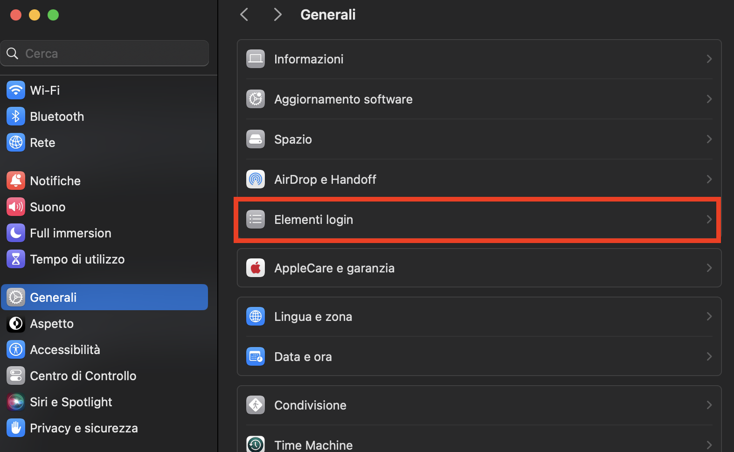Select the Tempo di utilizzo label
Screen dimensions: 734x452
(77, 259)
